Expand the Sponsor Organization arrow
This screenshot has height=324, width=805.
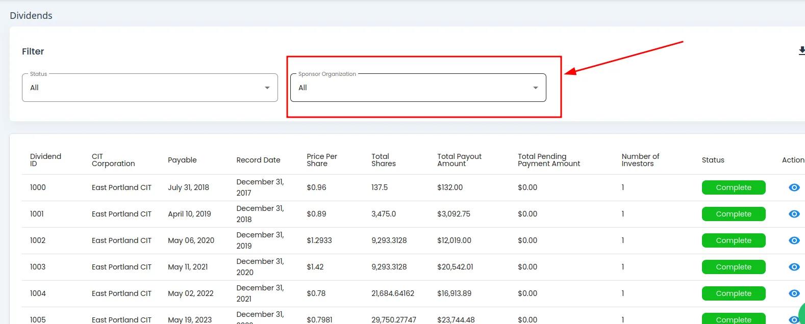pos(535,88)
